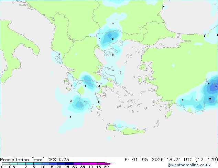Click the '0.1' legend scale value
Screen dimensions: 218x168
pos(4,167)
